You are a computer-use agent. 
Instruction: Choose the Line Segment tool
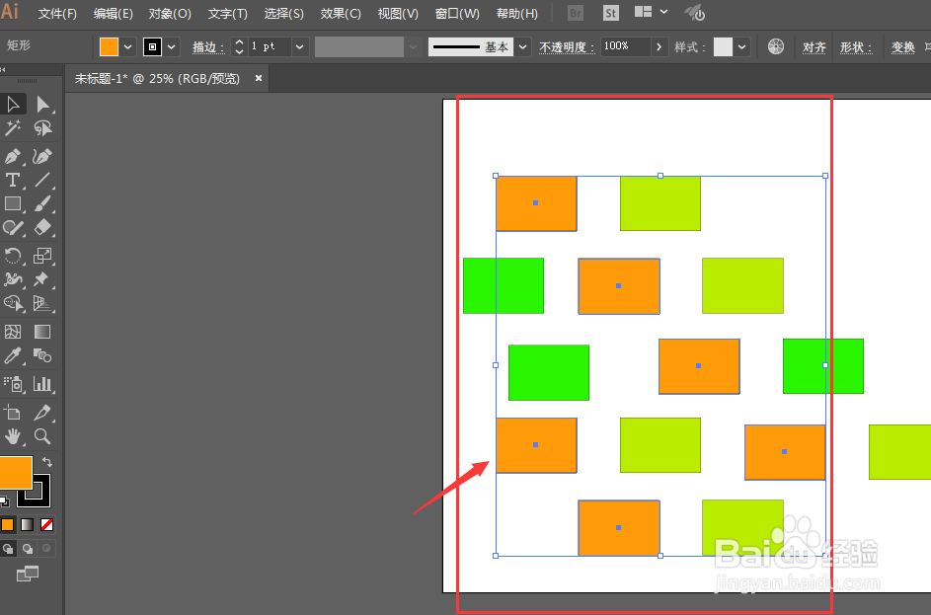[42, 180]
